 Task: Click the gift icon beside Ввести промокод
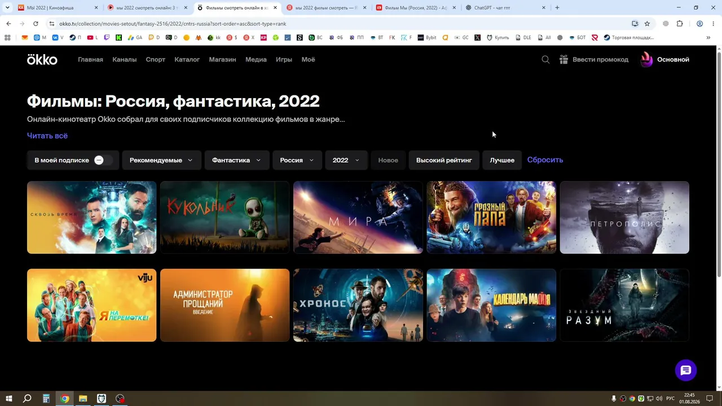click(x=563, y=59)
